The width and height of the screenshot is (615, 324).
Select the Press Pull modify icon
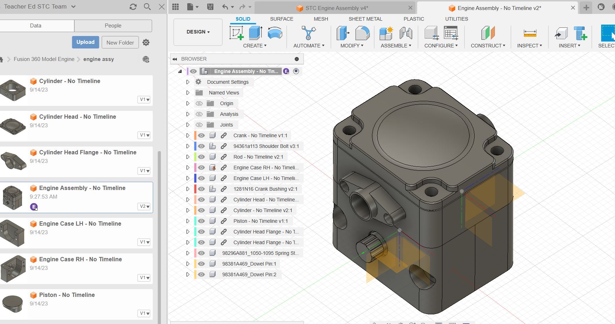click(342, 32)
